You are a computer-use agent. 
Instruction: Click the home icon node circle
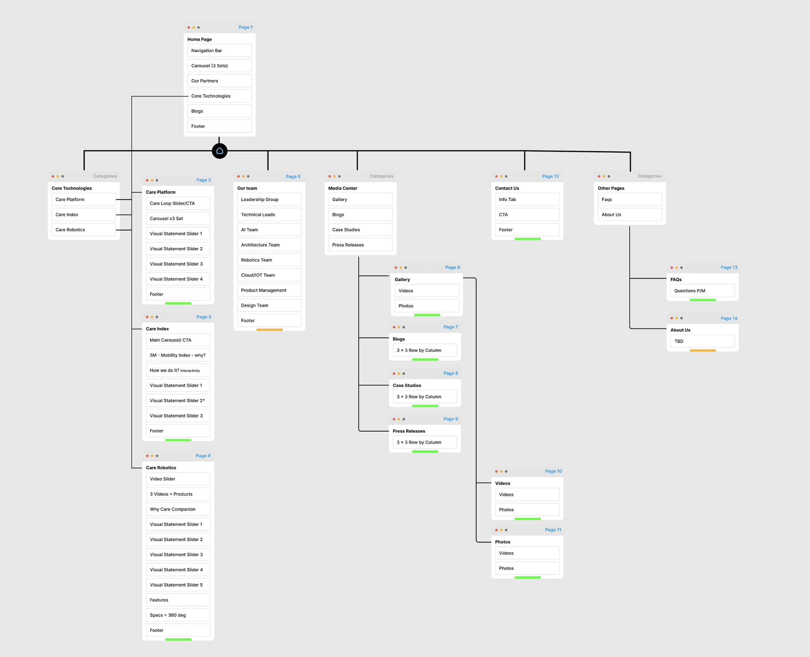[219, 151]
